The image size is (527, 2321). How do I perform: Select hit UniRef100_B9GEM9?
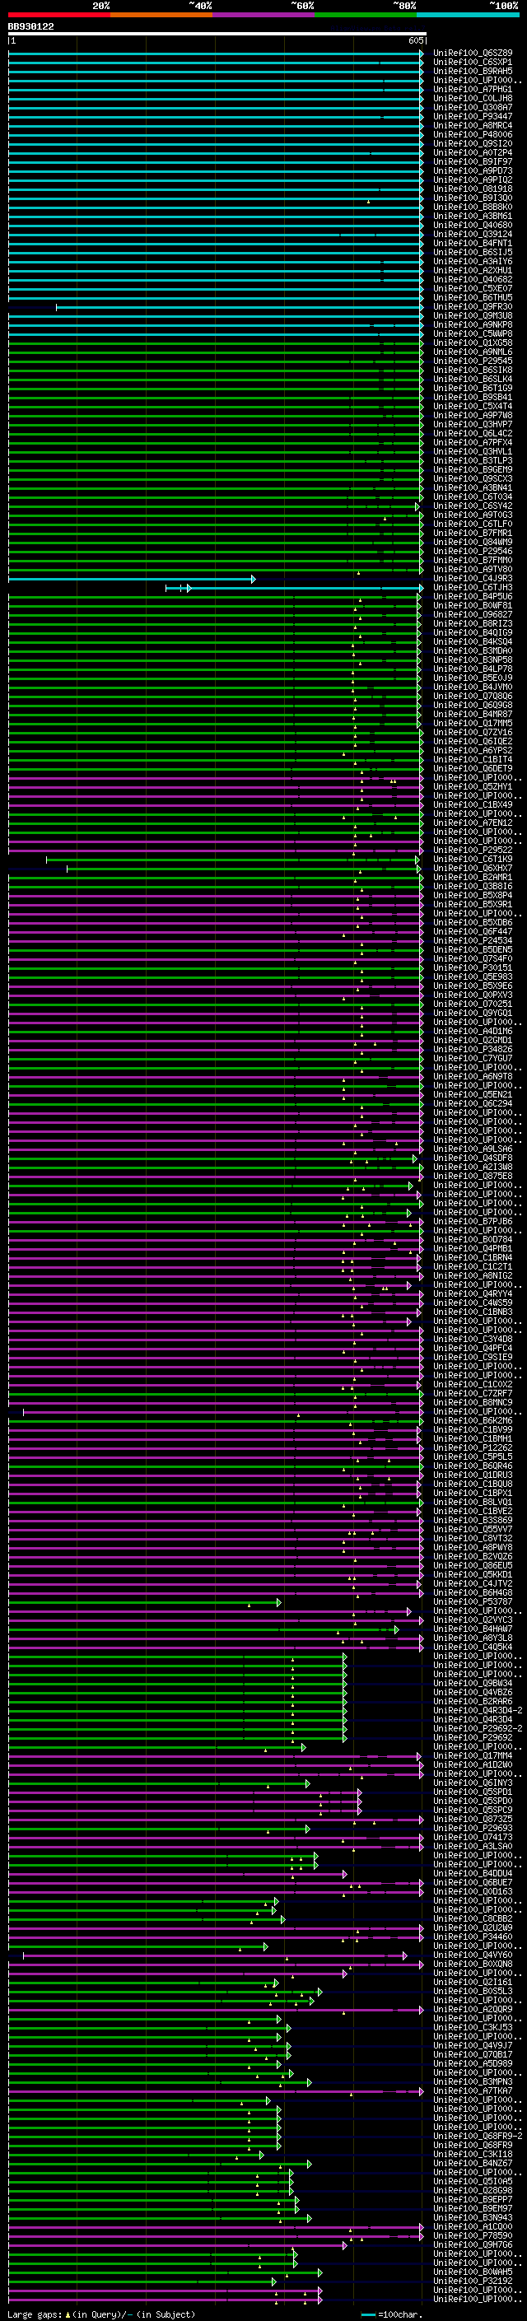[473, 469]
